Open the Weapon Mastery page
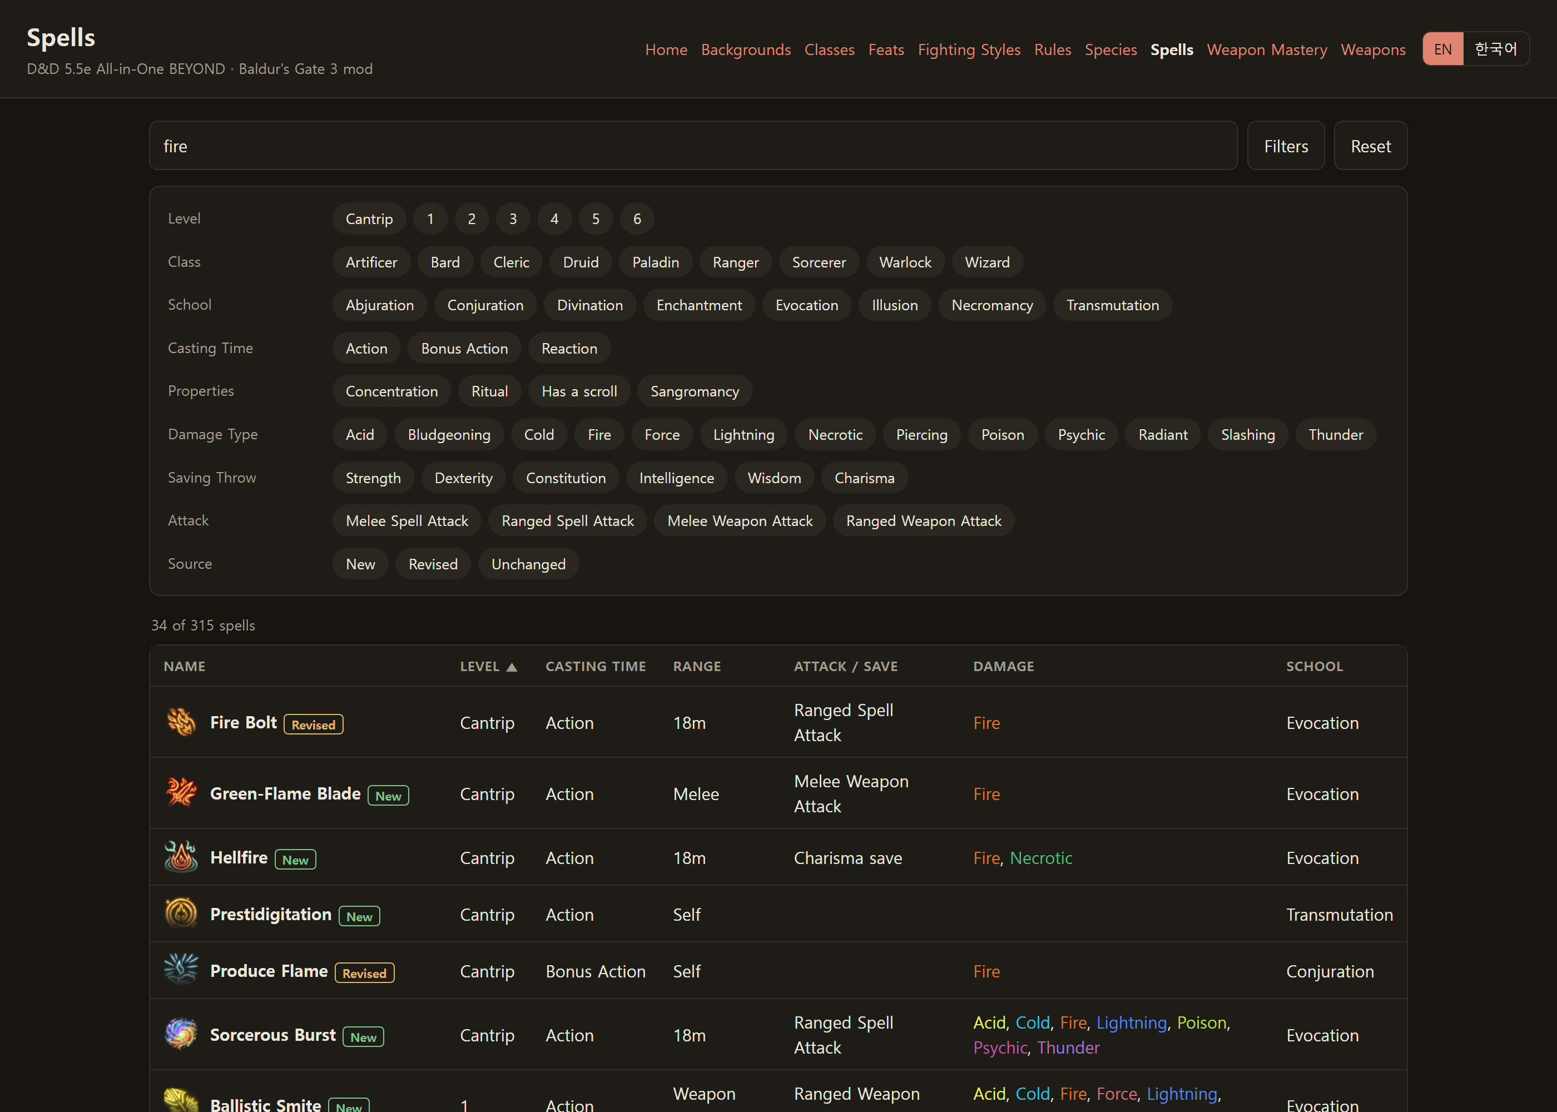1557x1112 pixels. 1267,50
